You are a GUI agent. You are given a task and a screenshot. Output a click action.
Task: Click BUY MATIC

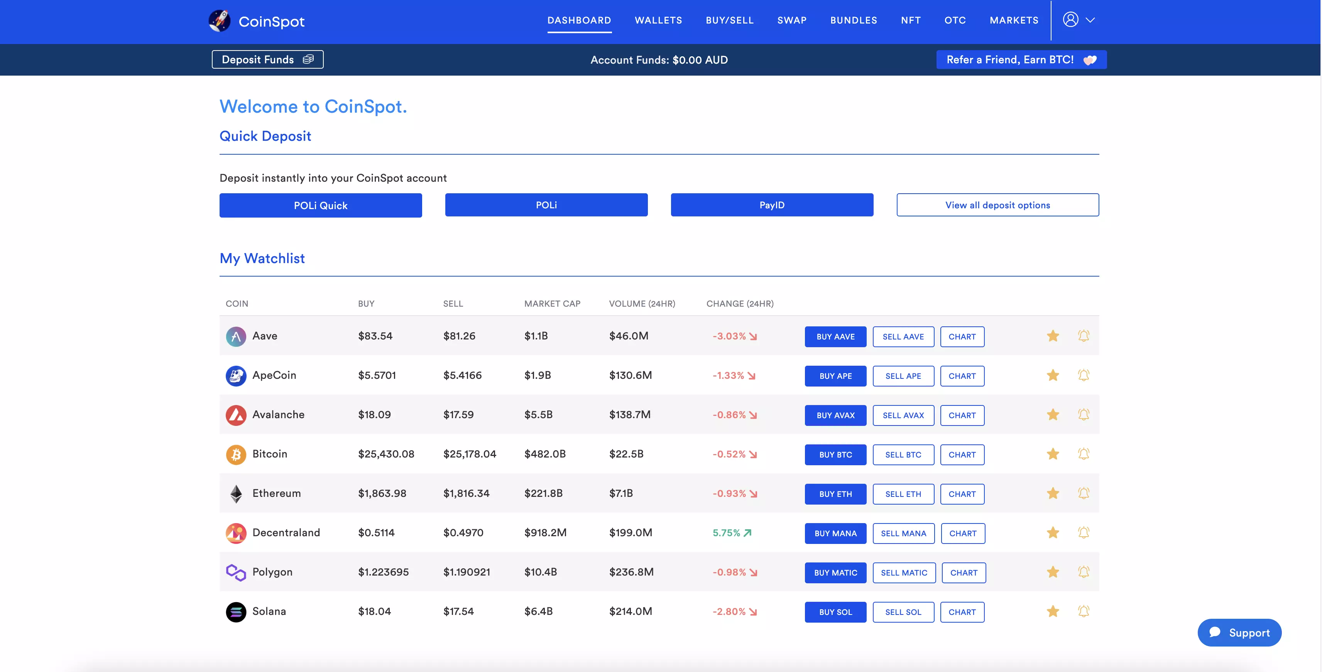835,572
